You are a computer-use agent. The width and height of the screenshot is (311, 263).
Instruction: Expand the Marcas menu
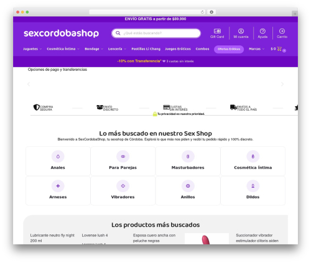point(257,49)
